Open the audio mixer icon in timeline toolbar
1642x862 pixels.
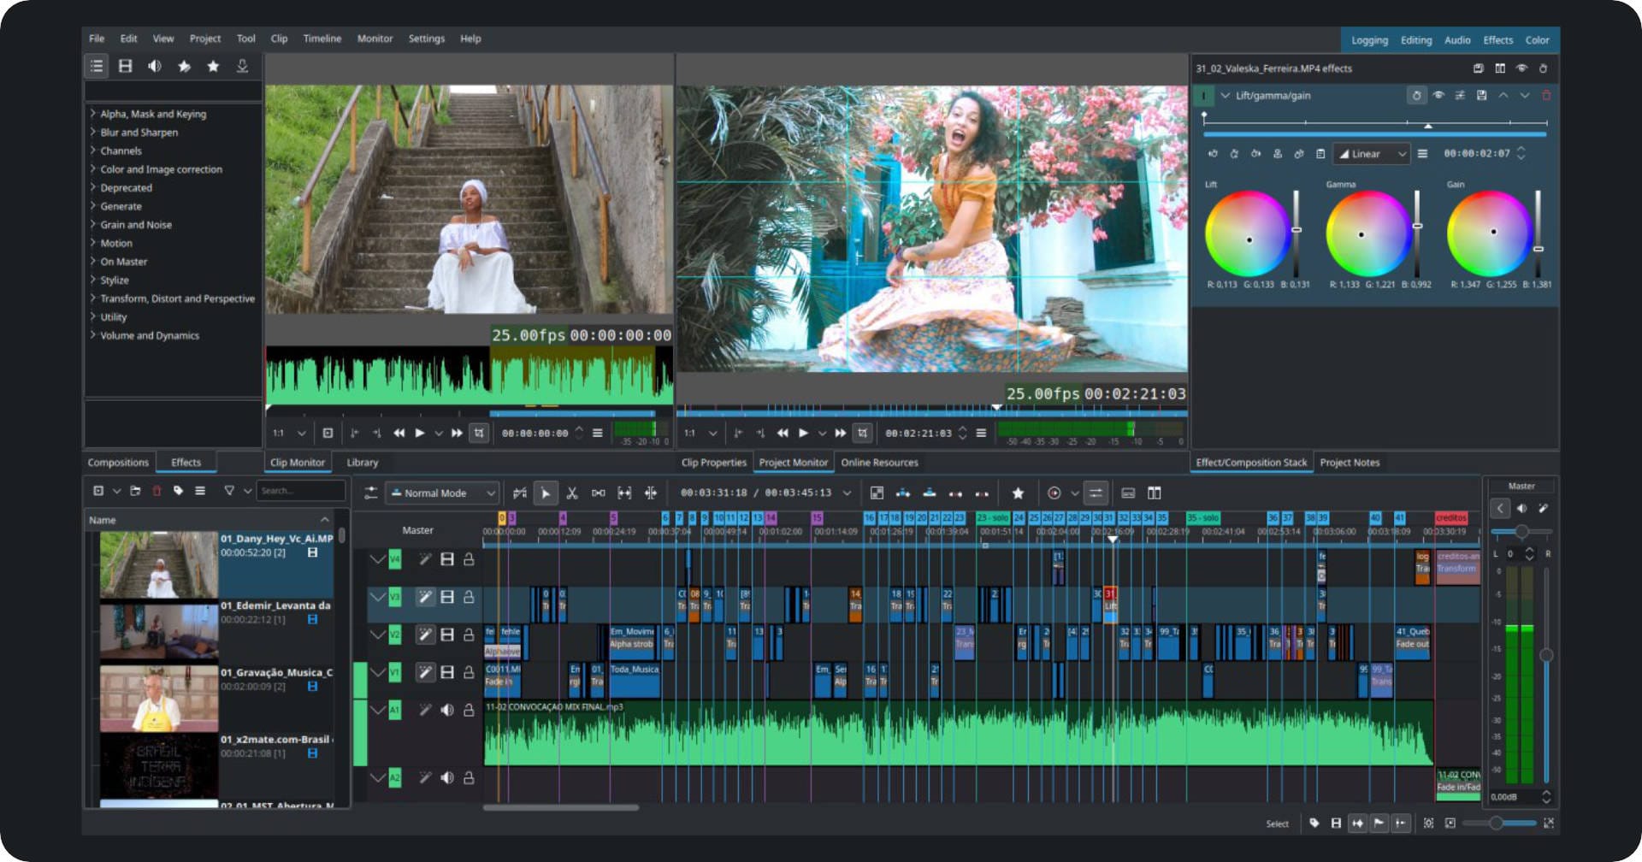tap(1097, 493)
